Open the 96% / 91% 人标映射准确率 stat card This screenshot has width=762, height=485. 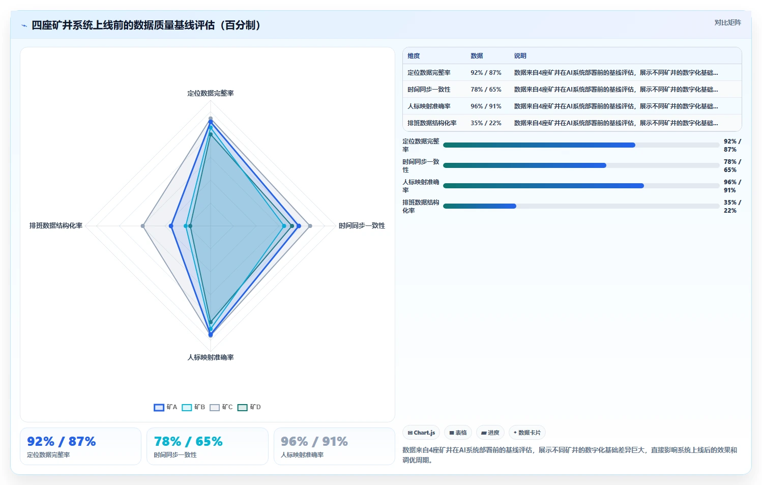334,446
